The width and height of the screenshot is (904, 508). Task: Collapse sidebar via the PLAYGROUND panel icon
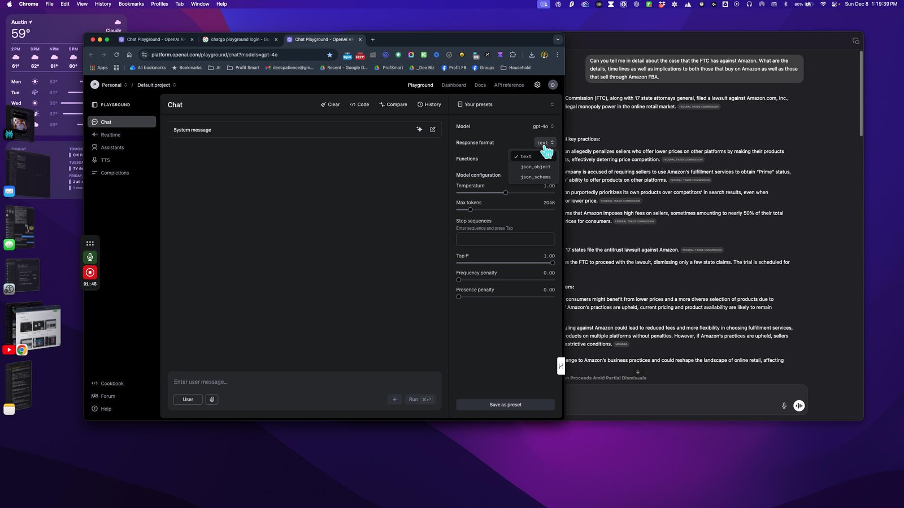pyautogui.click(x=94, y=104)
